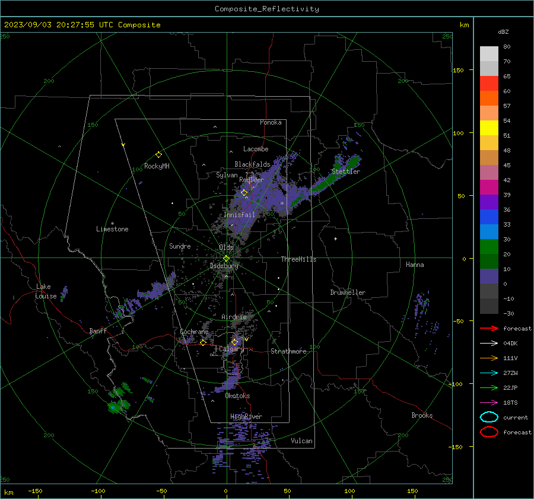Click the magenta 18TS arrow icon
Viewport: 534px width, 499px height.
pyautogui.click(x=489, y=403)
